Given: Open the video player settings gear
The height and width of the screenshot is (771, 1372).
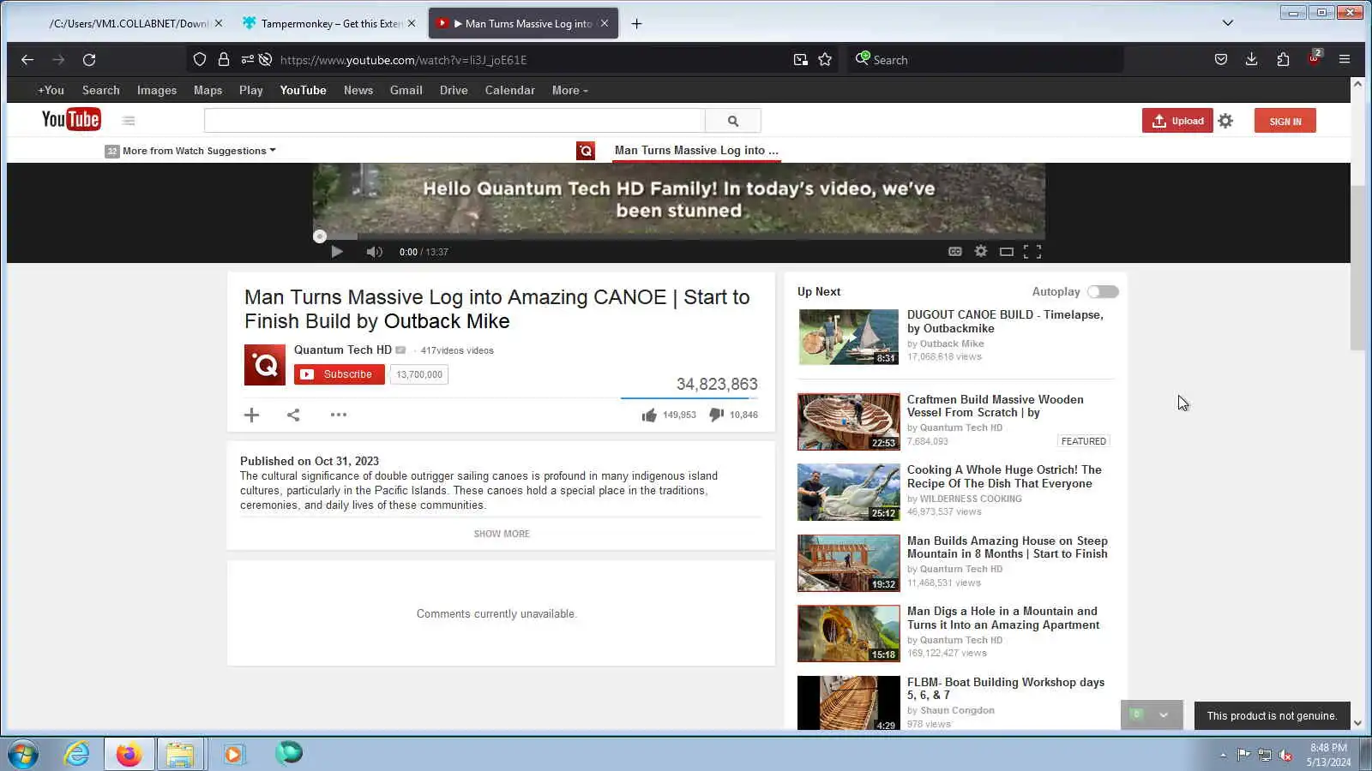Looking at the screenshot, I should coord(981,252).
